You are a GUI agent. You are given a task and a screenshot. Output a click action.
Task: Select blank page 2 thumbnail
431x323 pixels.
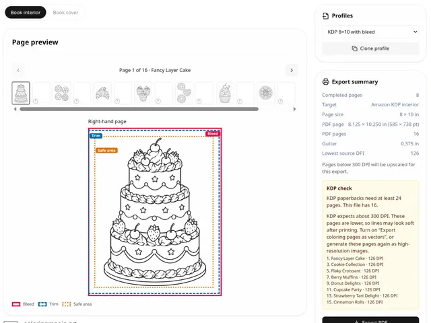41,93
